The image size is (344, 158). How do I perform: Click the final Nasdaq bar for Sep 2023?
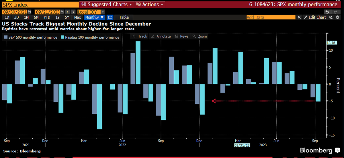tap(318, 93)
